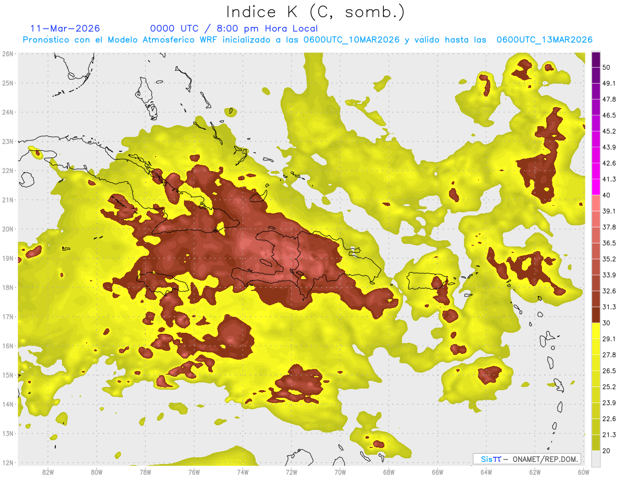This screenshot has width=620, height=479.
Task: Click the legend value '20'
Action: pos(607,451)
